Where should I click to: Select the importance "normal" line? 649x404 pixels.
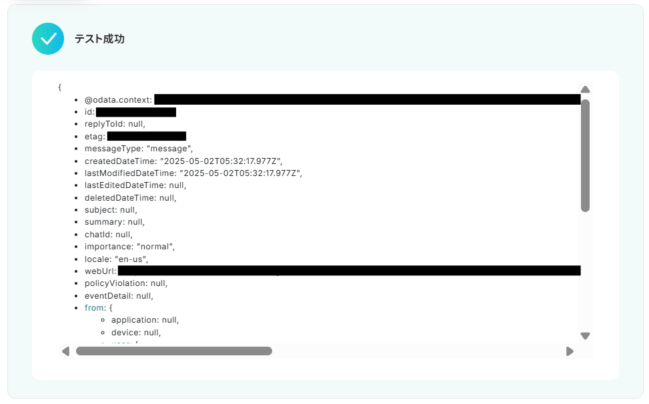pyautogui.click(x=129, y=247)
